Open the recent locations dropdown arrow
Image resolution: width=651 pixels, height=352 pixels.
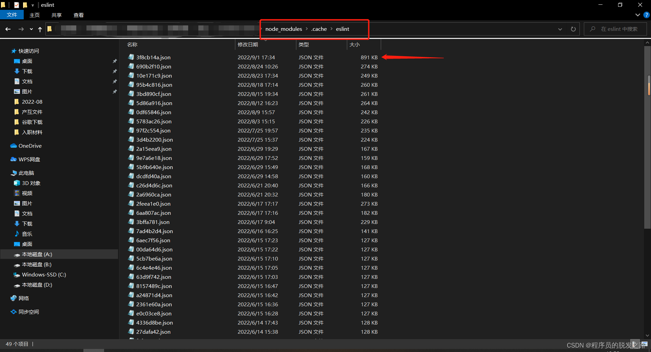31,29
